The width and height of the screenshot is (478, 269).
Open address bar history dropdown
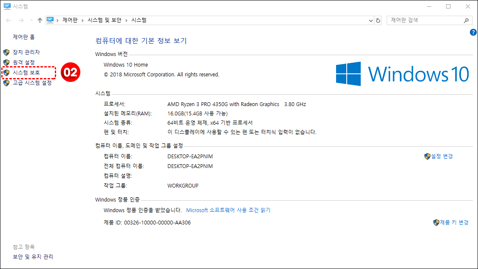371,20
